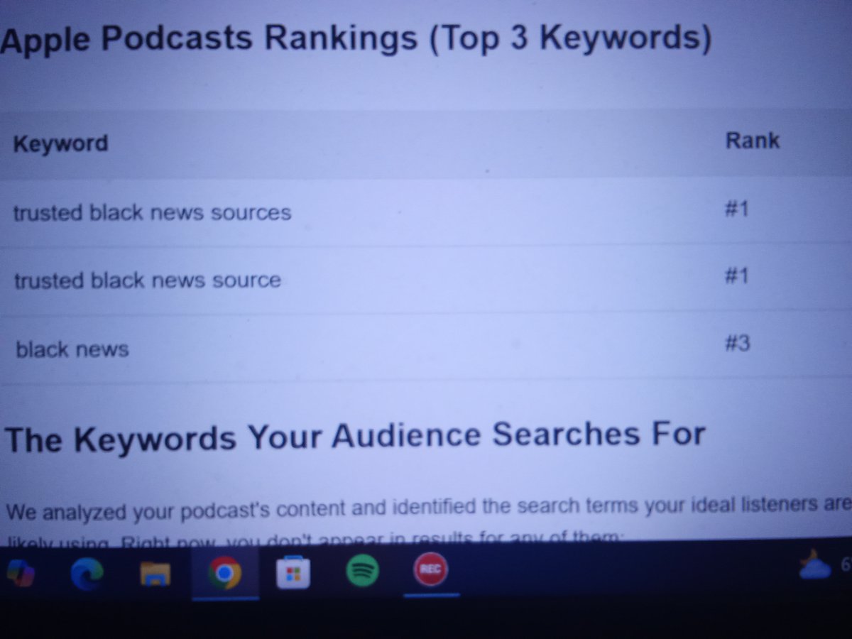The image size is (852, 639).
Task: Click the Rank column header
Action: click(x=752, y=140)
